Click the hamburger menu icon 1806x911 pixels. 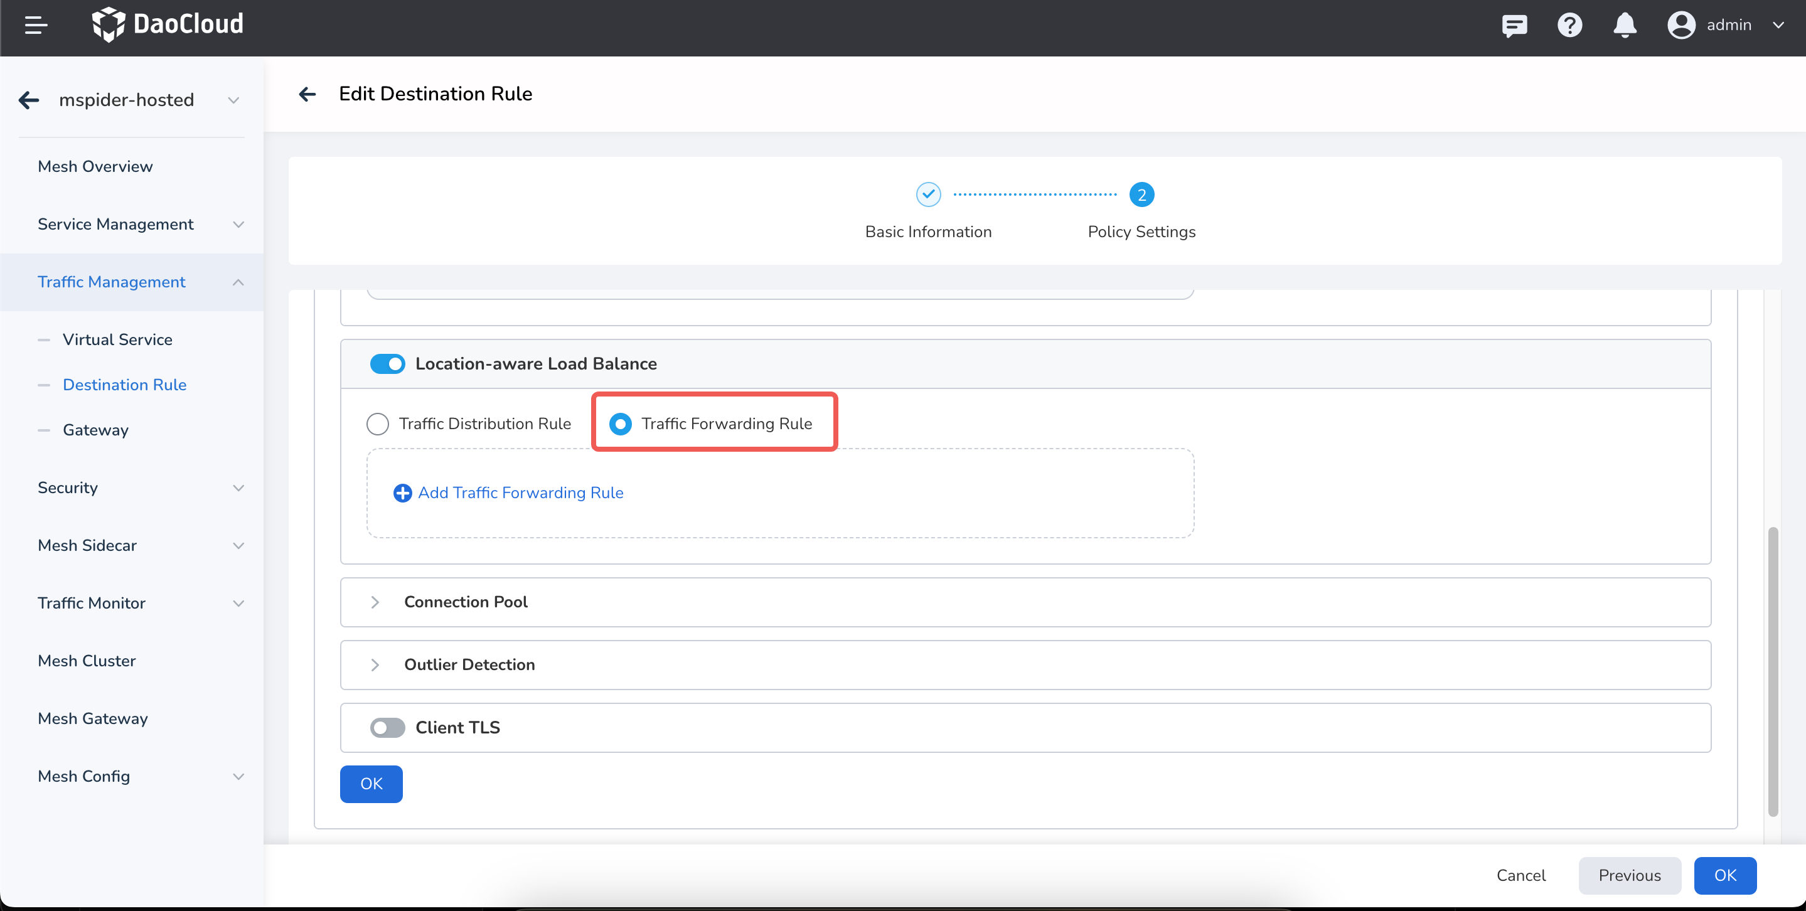(36, 25)
